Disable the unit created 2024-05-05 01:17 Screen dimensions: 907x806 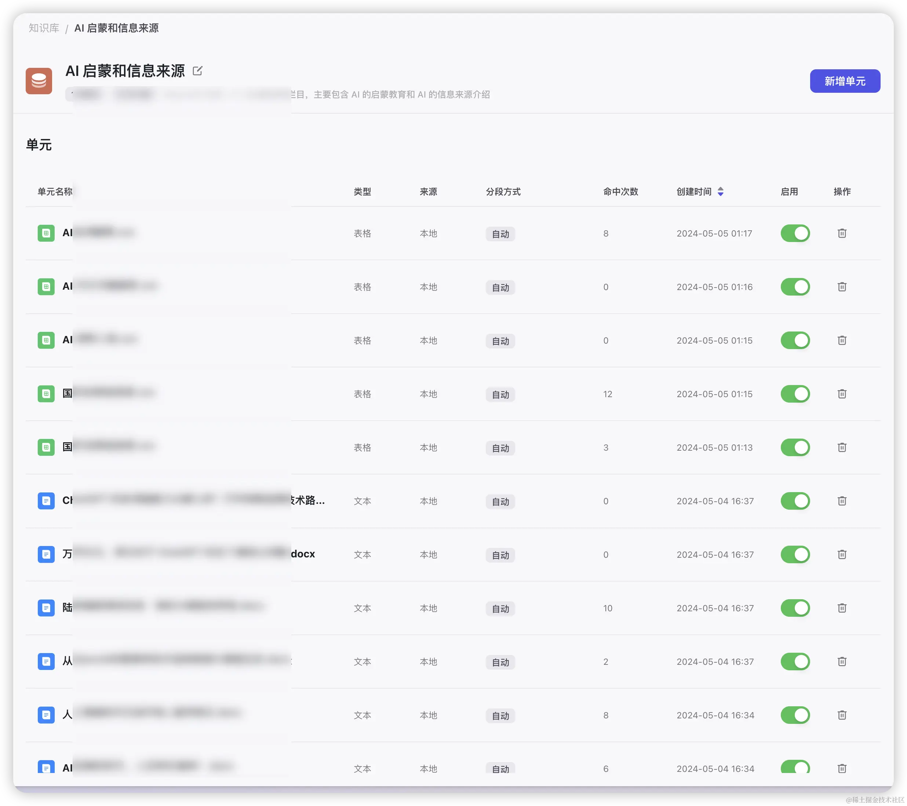point(795,233)
